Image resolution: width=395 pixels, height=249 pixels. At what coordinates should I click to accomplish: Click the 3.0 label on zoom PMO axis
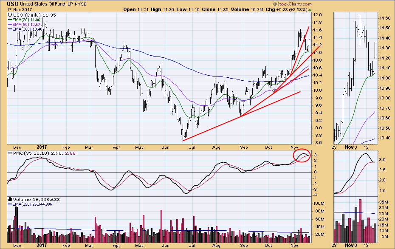tap(382, 159)
